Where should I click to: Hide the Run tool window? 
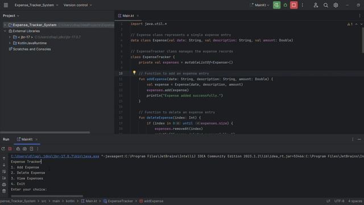click(359, 139)
